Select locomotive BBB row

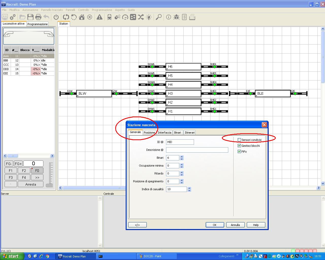tap(29, 60)
